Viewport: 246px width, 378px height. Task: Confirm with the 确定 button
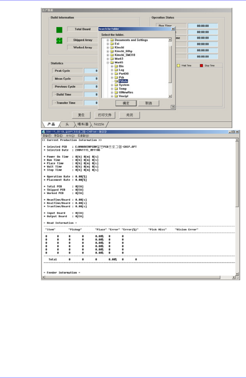click(126, 103)
